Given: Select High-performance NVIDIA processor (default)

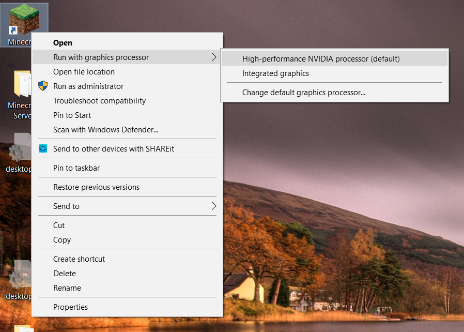Looking at the screenshot, I should coord(335,58).
